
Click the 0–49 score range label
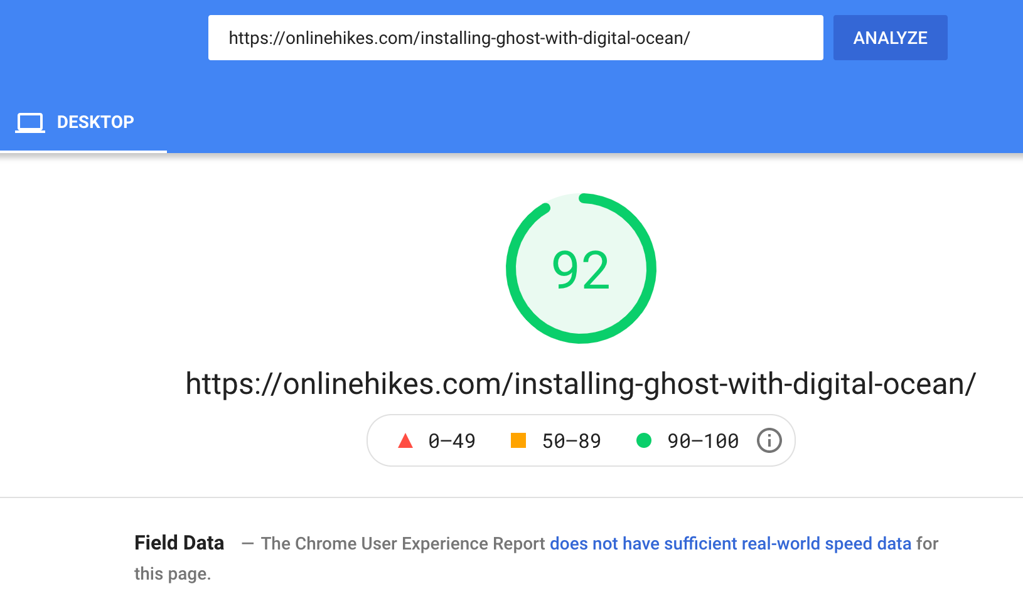(x=452, y=441)
